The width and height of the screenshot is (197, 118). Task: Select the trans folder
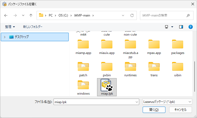154,69
